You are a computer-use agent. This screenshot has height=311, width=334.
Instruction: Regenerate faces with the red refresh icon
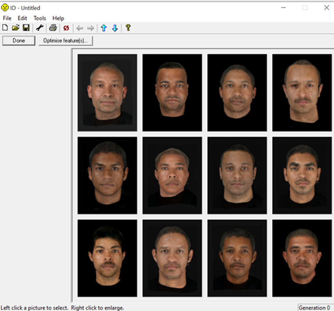point(66,27)
